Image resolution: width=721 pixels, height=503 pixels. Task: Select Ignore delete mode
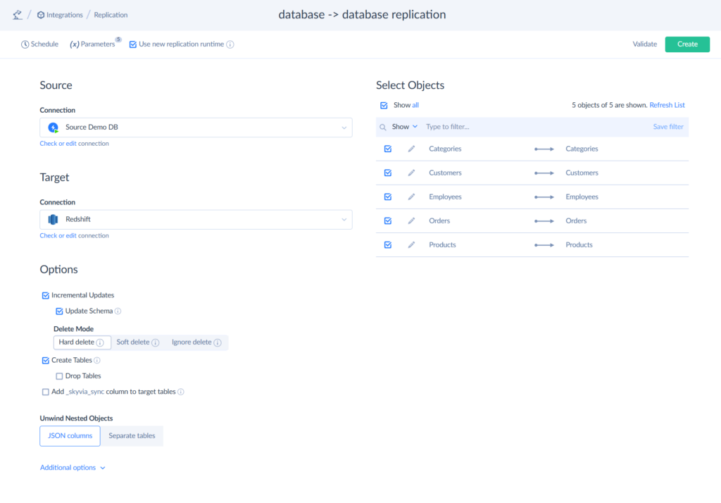pyautogui.click(x=196, y=342)
